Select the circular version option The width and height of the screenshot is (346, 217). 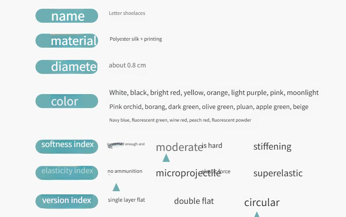click(261, 203)
